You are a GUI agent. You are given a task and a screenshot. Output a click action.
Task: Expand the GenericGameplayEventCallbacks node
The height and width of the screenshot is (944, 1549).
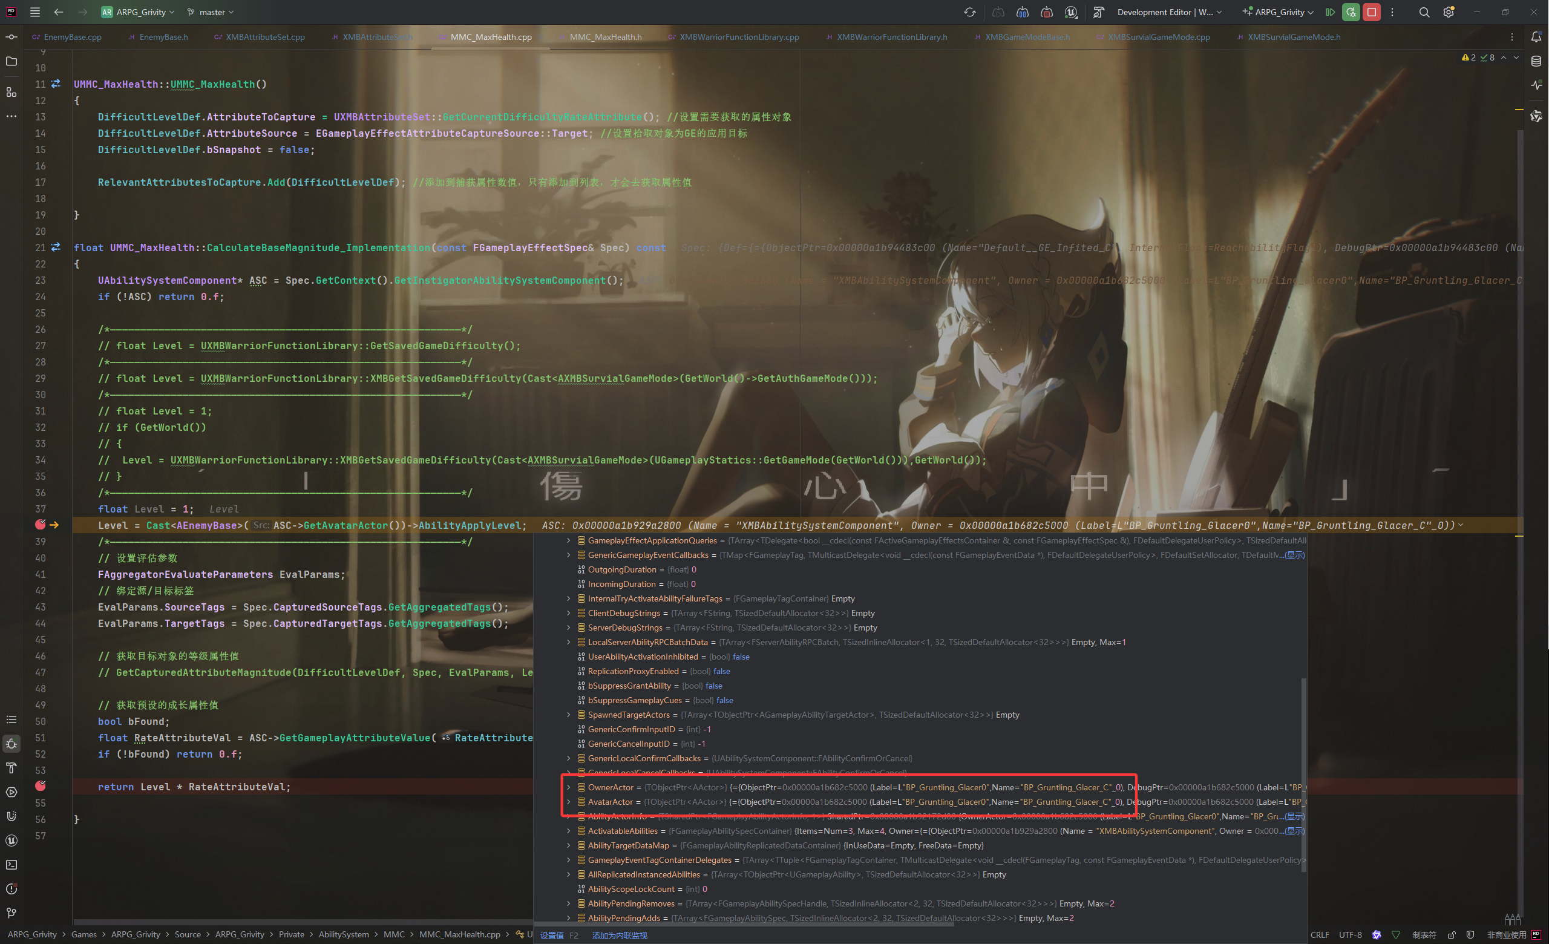click(x=569, y=555)
